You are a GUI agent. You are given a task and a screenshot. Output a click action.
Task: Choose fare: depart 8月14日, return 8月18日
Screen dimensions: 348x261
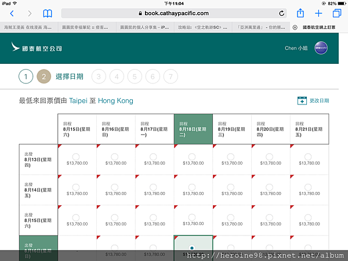click(192, 187)
